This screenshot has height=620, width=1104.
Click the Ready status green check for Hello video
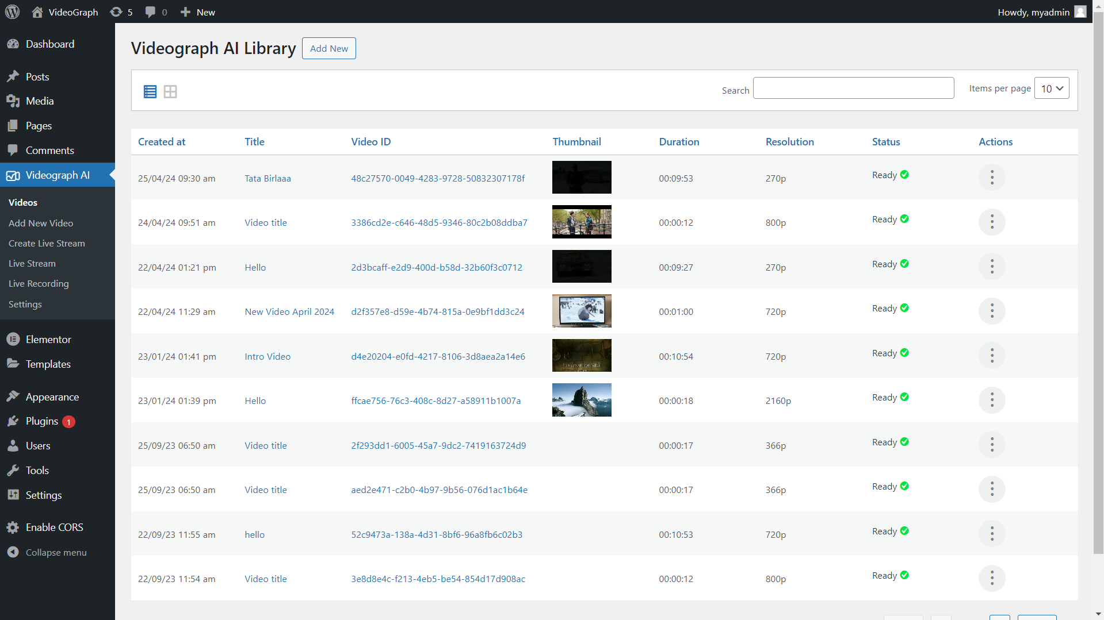(x=904, y=264)
